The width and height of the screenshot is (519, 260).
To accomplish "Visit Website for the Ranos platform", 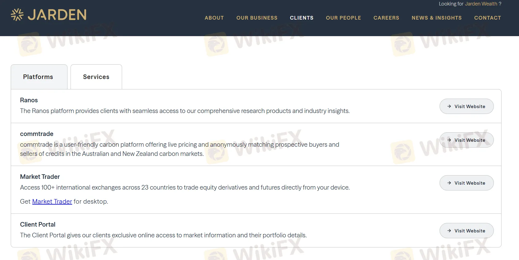I will click(x=467, y=106).
